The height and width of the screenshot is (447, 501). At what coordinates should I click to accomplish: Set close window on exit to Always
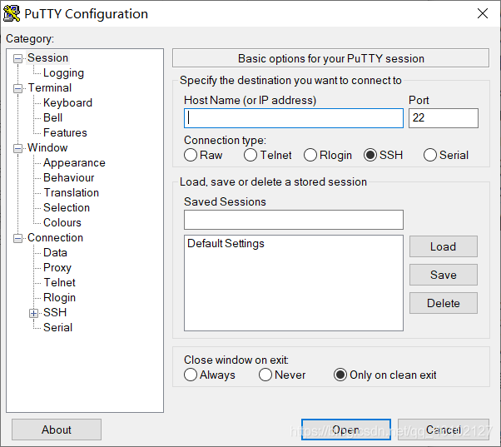point(191,375)
